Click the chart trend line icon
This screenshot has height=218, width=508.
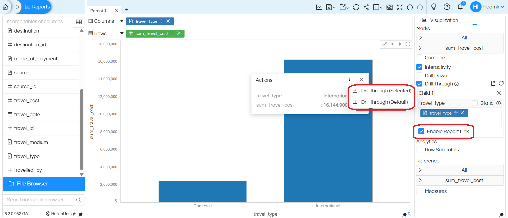point(384,44)
